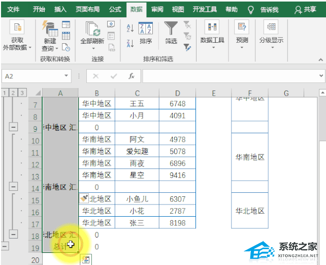Open the File tab
Image resolution: width=326 pixels, height=265 pixels.
click(x=13, y=9)
